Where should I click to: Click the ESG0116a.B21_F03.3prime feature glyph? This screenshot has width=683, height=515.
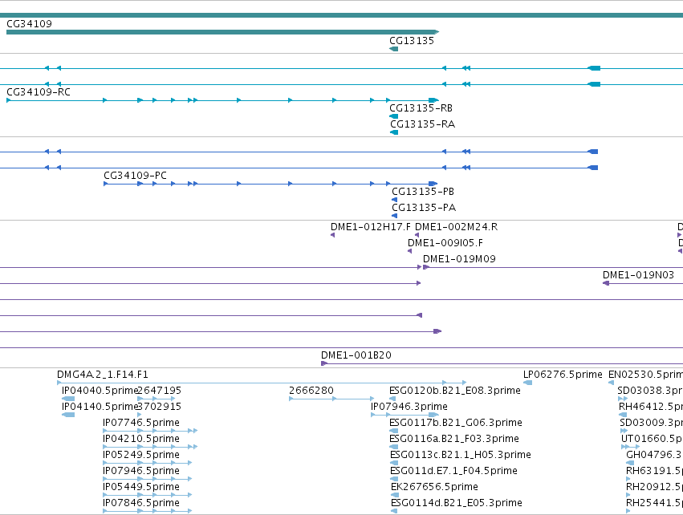tap(394, 447)
